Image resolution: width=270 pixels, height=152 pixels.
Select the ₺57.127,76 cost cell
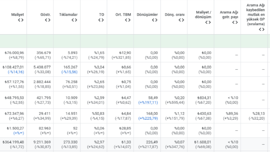pyautogui.click(x=14, y=82)
